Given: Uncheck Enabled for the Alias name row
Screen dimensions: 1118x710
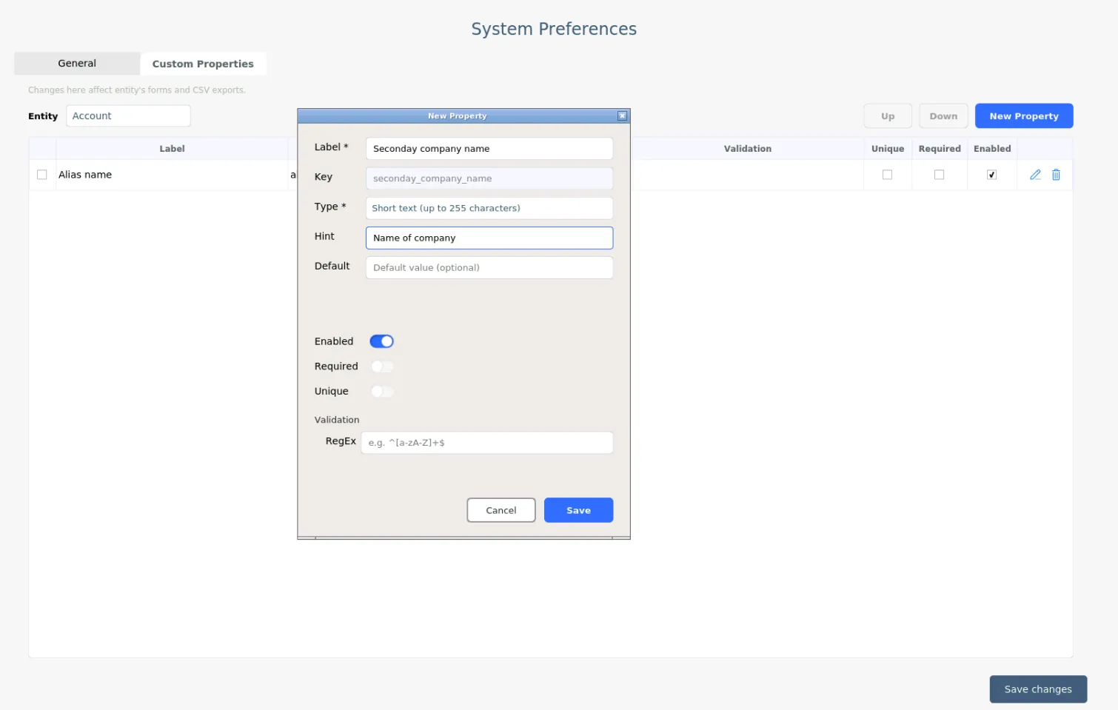Looking at the screenshot, I should (x=991, y=175).
